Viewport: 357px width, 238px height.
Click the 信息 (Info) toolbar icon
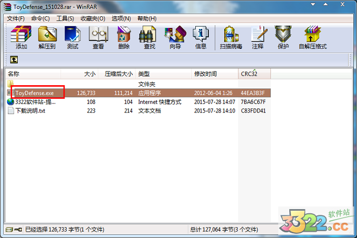(x=201, y=34)
